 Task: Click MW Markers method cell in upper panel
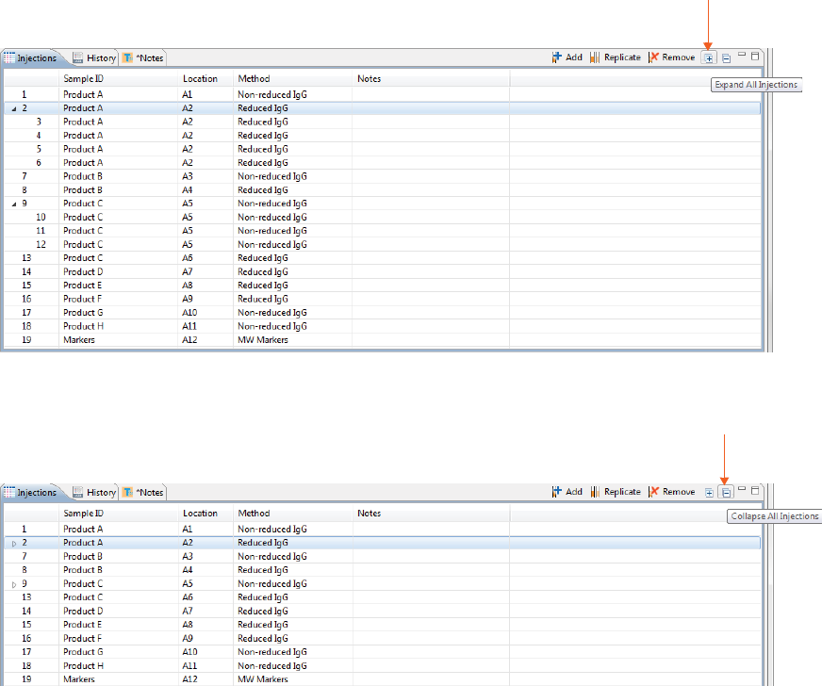292,340
